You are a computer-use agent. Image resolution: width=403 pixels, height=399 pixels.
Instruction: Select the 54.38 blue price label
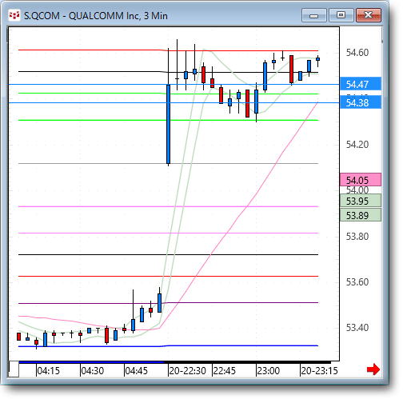pos(361,102)
